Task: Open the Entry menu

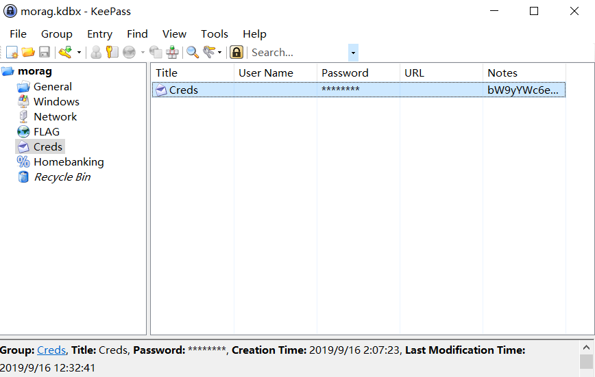Action: pos(100,34)
